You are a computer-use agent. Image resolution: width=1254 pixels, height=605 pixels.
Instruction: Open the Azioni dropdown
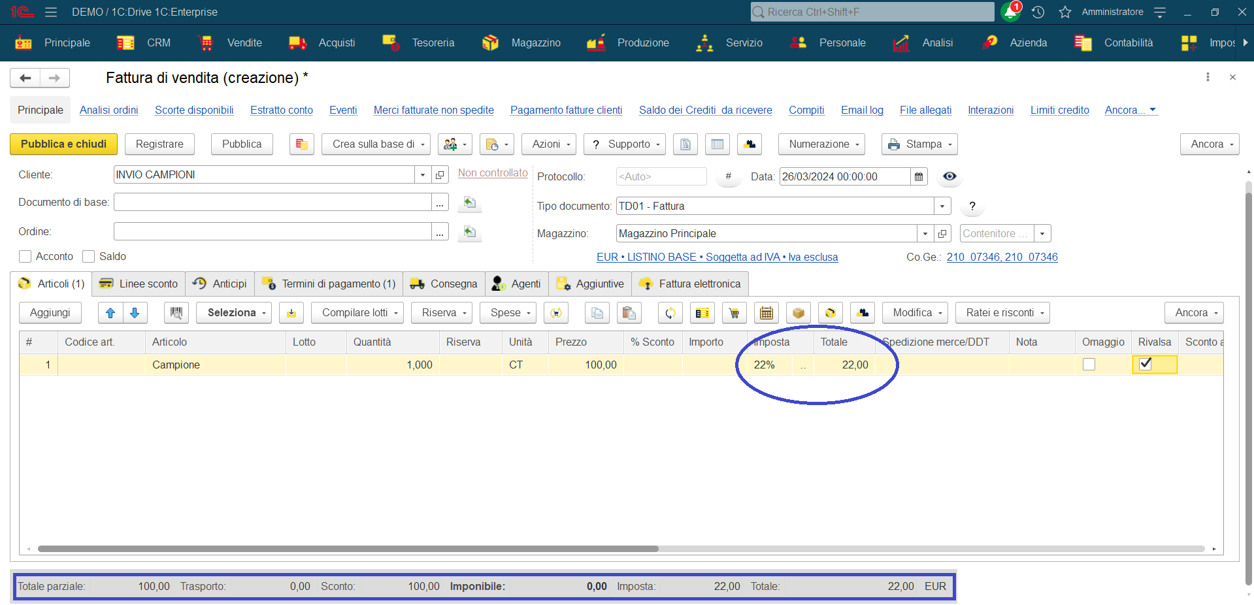tap(549, 144)
